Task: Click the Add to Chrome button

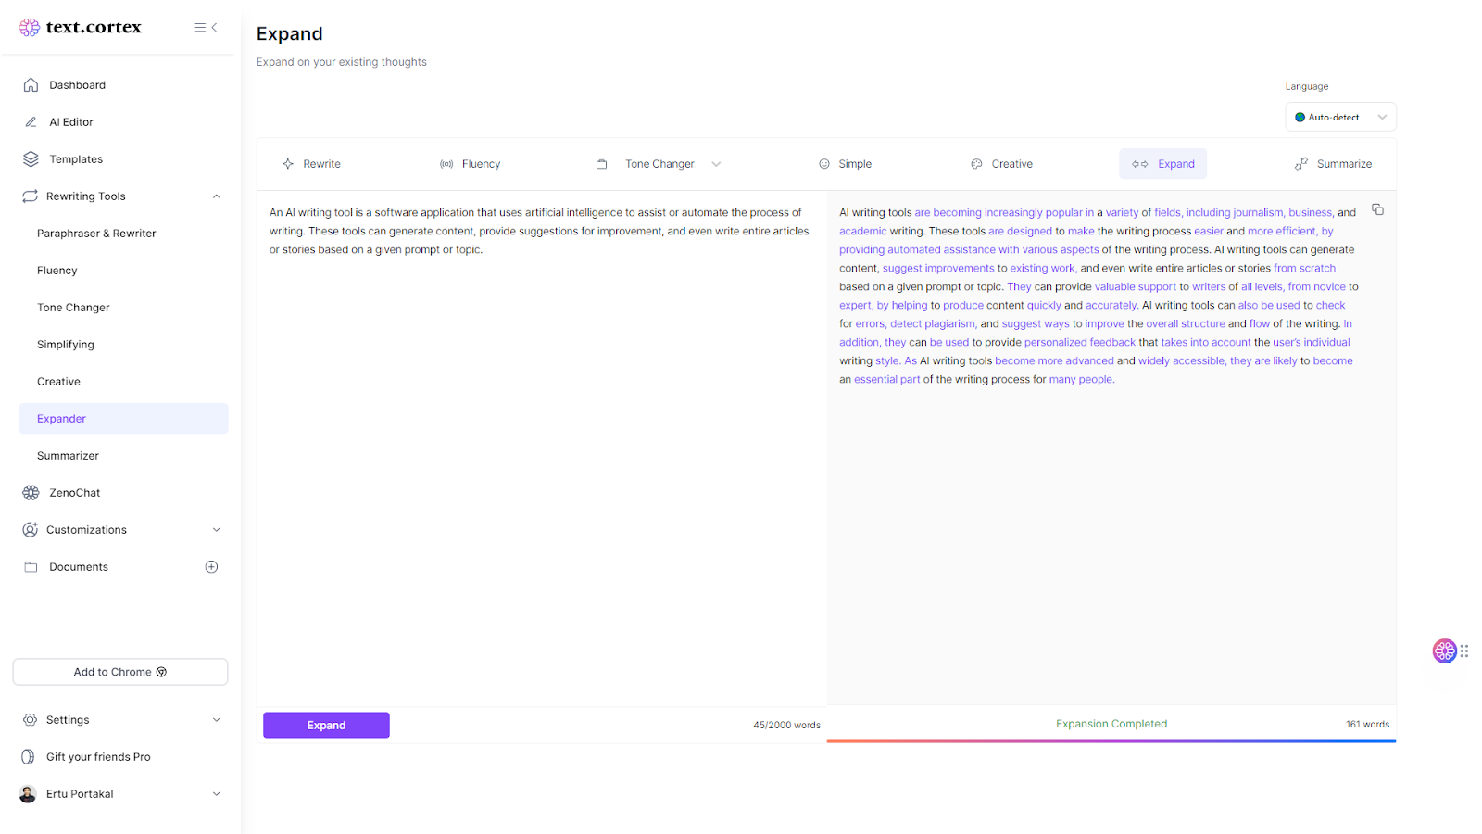Action: 120,672
